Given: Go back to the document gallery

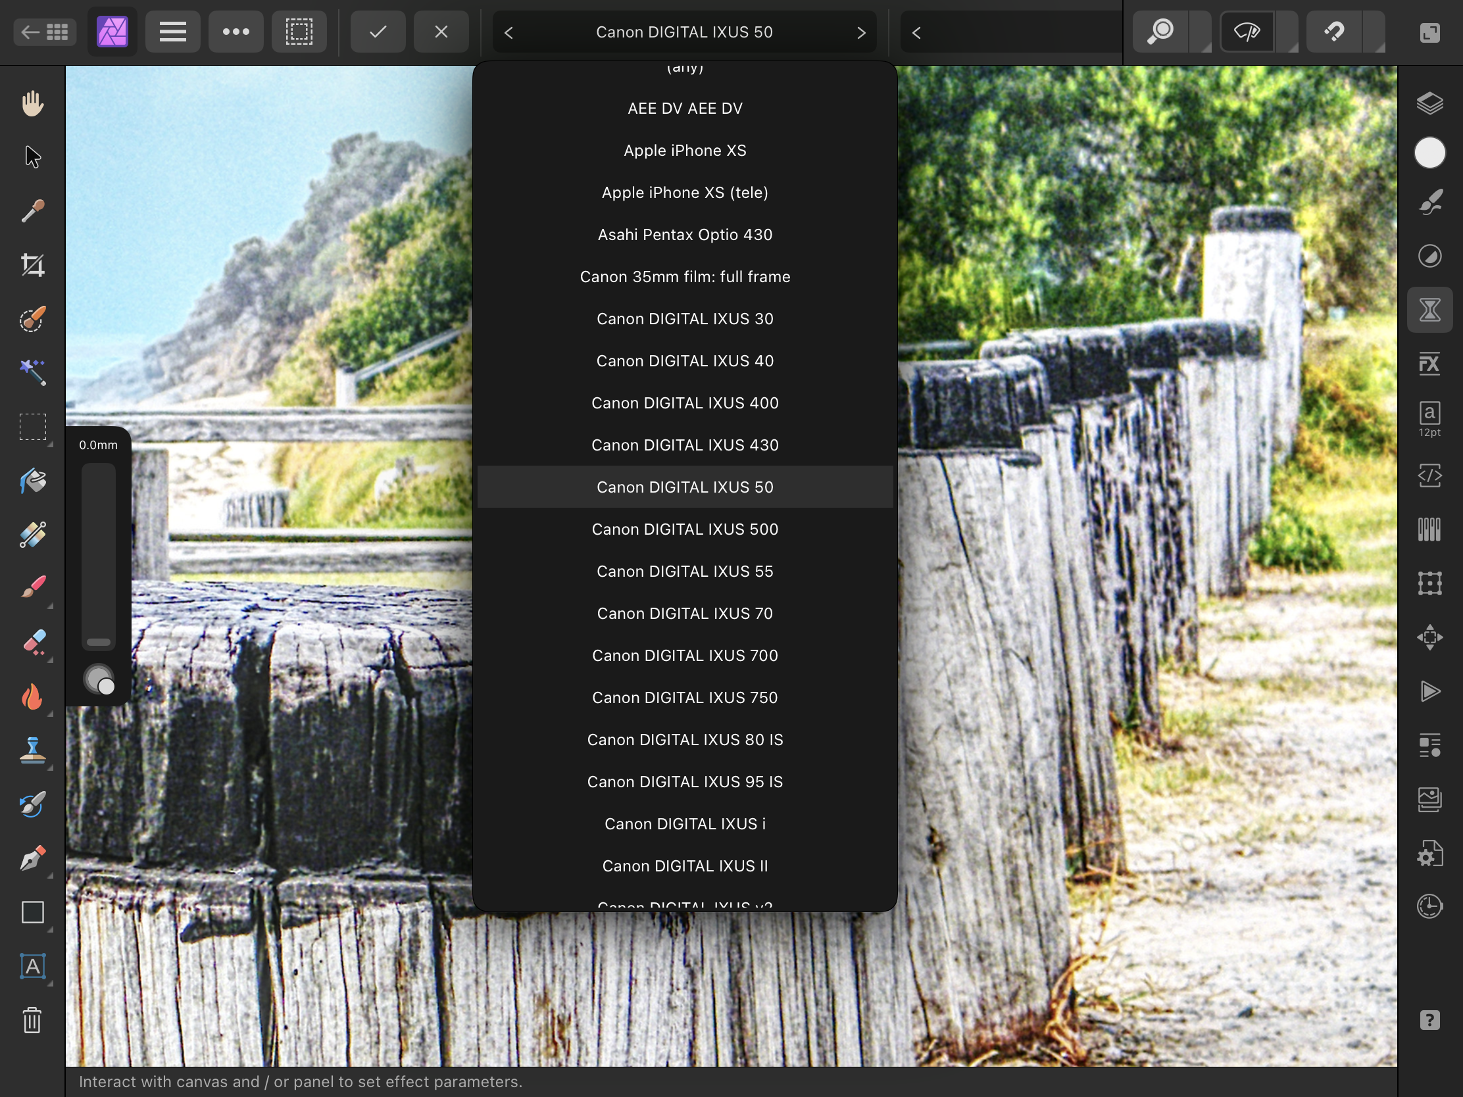Looking at the screenshot, I should 44,32.
